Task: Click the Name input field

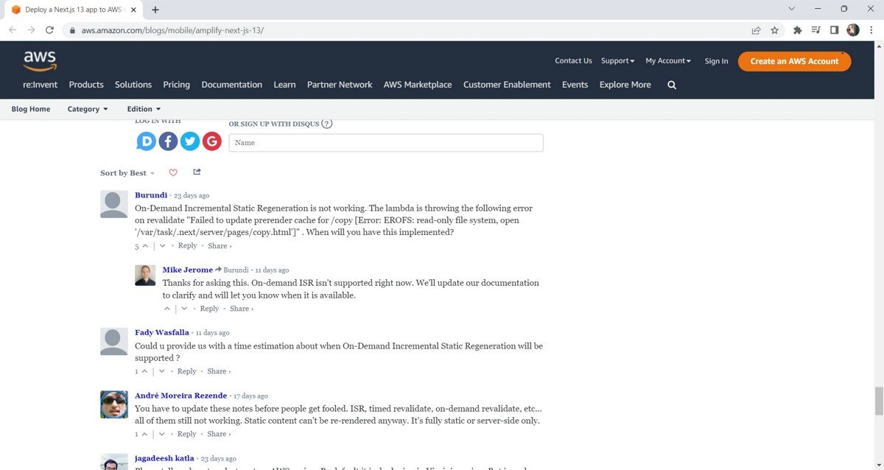Action: [386, 143]
